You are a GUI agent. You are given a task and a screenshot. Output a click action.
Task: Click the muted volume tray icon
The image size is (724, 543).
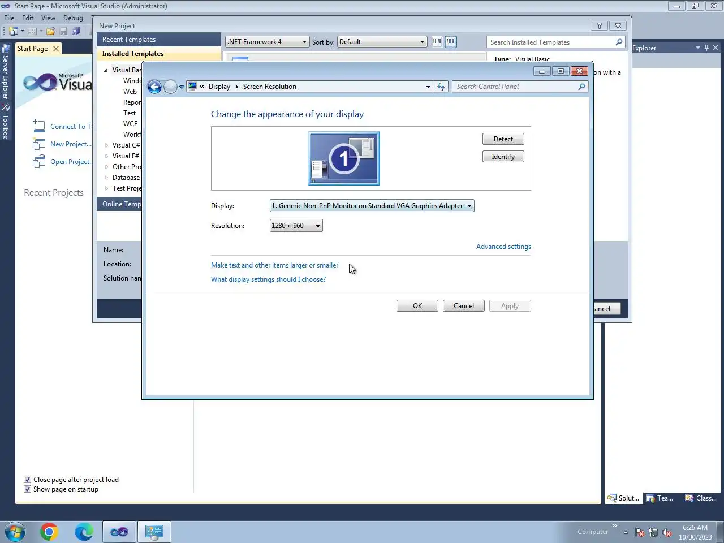(x=667, y=532)
